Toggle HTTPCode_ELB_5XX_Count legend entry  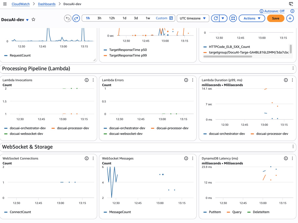(x=227, y=47)
